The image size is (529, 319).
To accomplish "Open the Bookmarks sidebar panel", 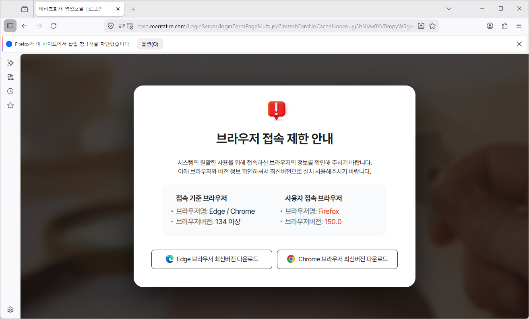I will tap(10, 105).
